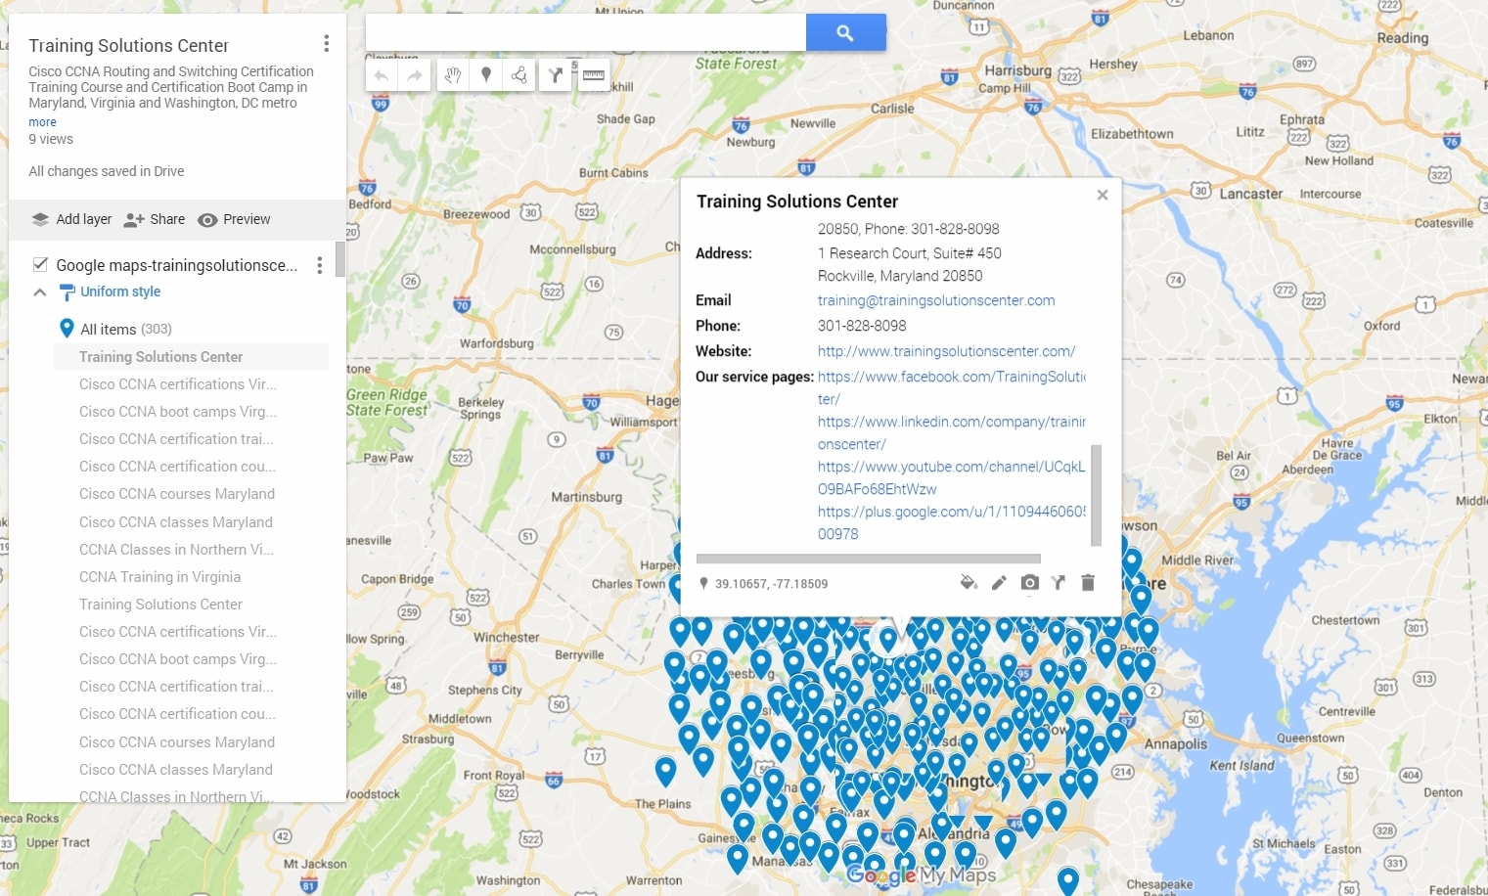Click the 'more' link under the description
This screenshot has height=896, width=1488.
point(42,122)
